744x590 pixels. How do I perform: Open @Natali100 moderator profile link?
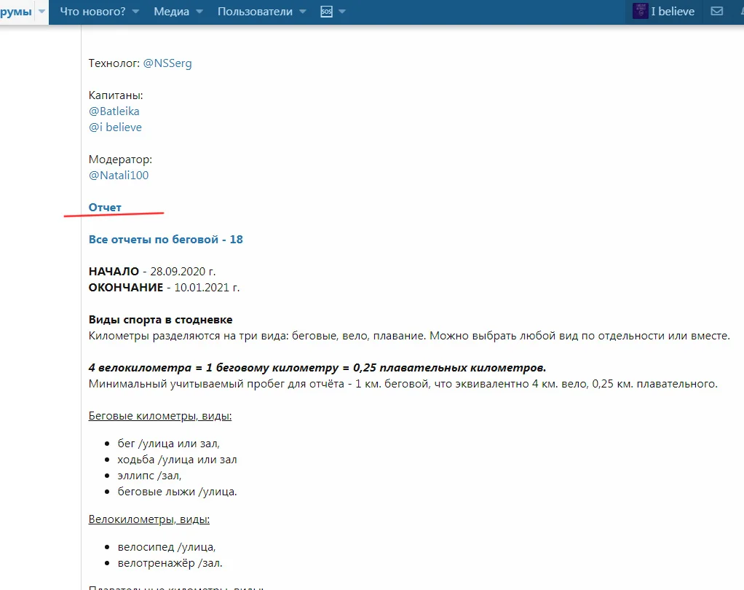click(x=119, y=175)
